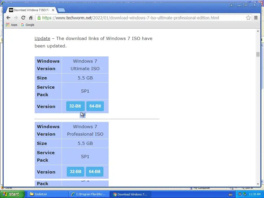Click the system tray clock 11:39 AM
This screenshot has height=198, width=264.
[x=254, y=194]
